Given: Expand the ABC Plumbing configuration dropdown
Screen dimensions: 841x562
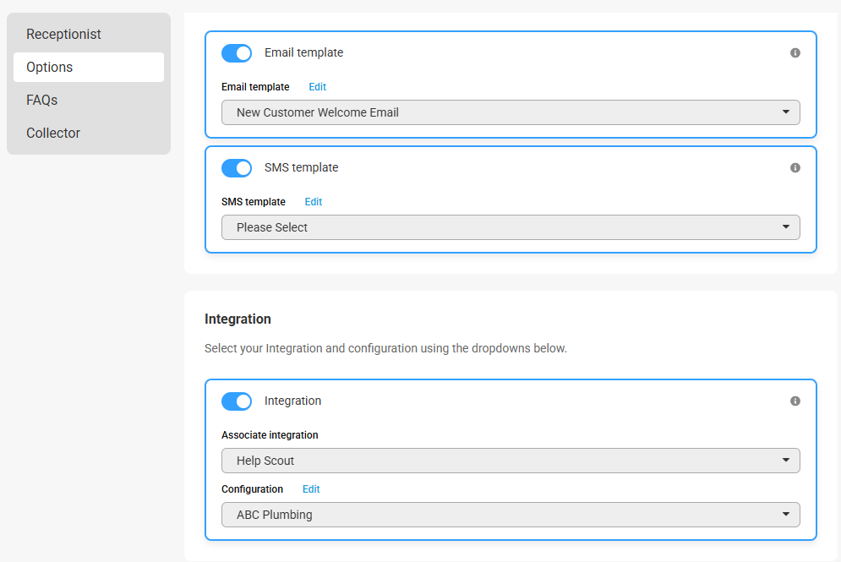Looking at the screenshot, I should click(511, 515).
